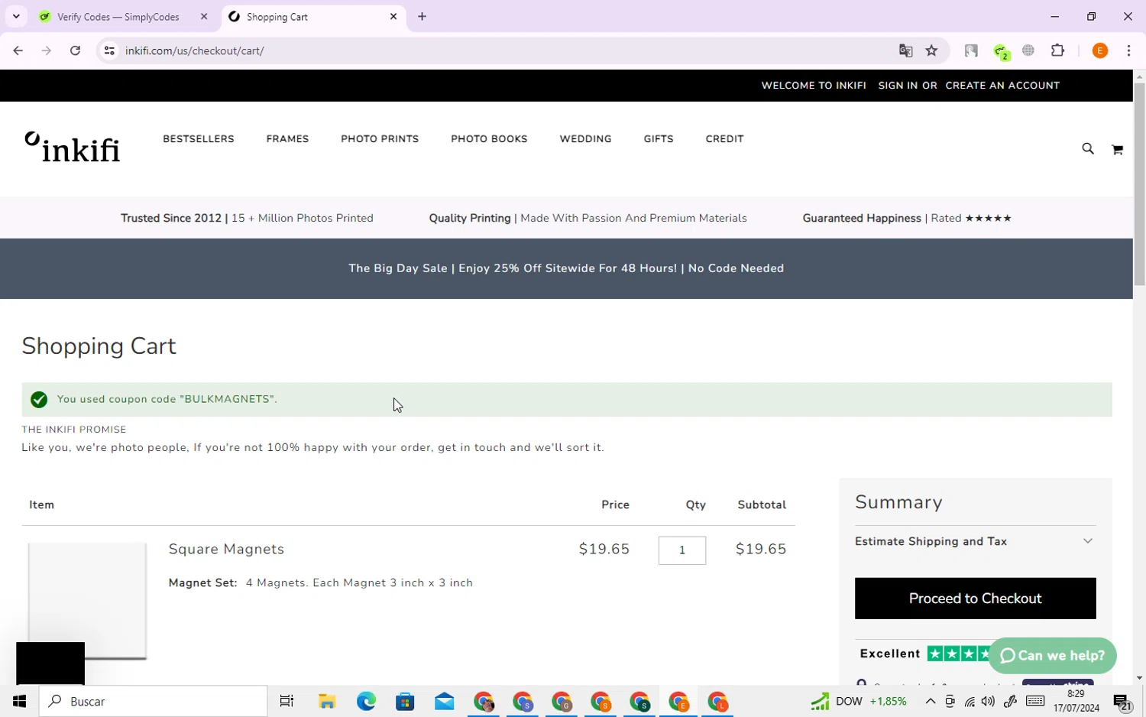Open the notification center with 21 badge
This screenshot has height=717, width=1146.
tap(1123, 702)
